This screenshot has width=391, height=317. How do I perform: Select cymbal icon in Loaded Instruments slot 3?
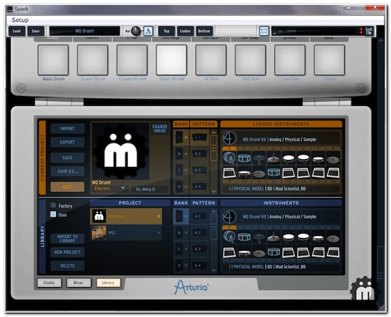coord(259,158)
